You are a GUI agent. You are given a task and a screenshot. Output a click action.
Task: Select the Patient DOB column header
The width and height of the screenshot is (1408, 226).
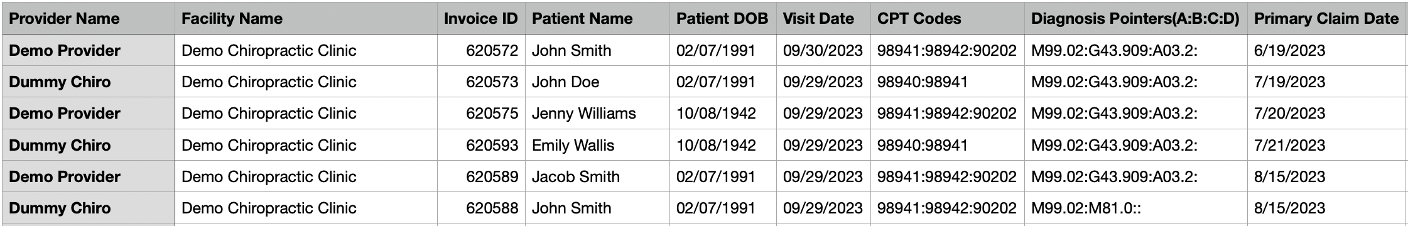point(723,19)
